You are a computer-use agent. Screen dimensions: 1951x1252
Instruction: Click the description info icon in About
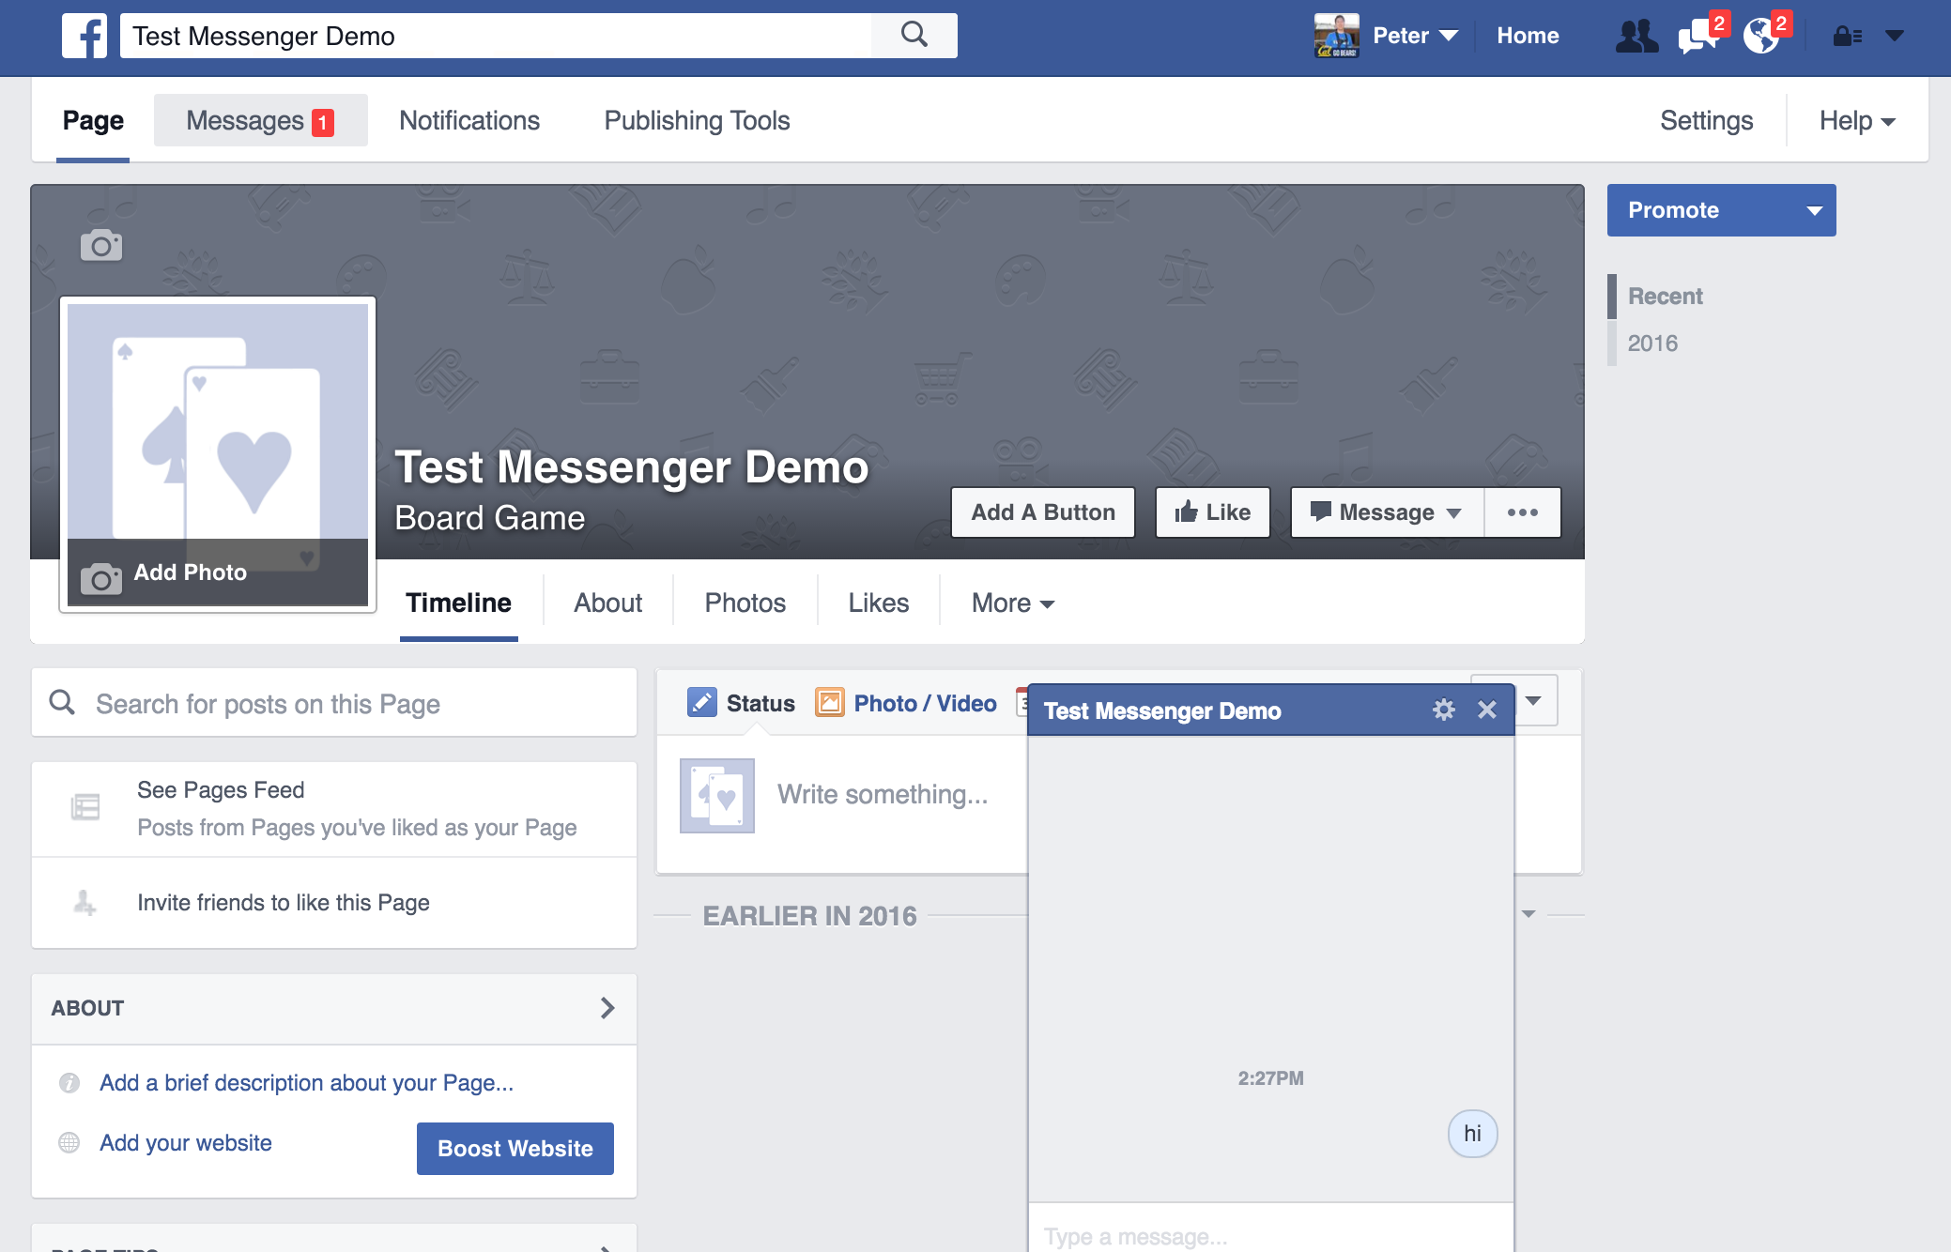[x=69, y=1083]
